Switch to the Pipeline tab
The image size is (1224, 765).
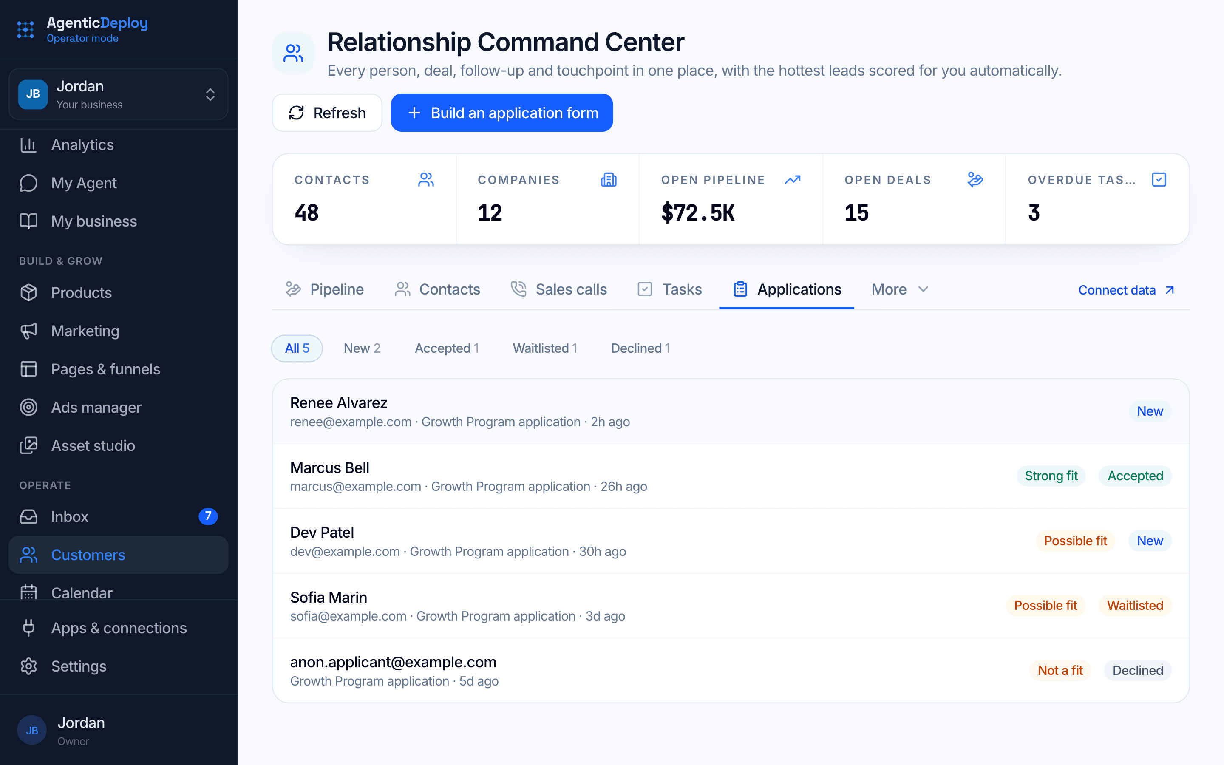[324, 289]
